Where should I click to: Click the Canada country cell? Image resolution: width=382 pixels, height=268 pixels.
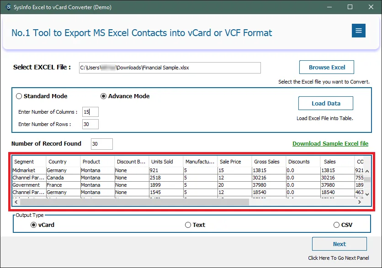[x=63, y=178]
